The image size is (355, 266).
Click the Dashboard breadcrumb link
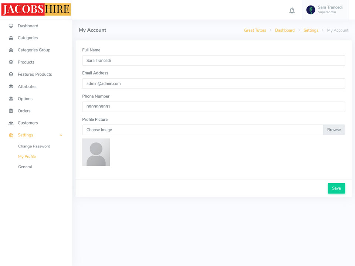(x=285, y=30)
